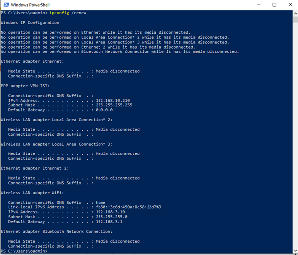This screenshot has width=298, height=255.
Task: Click the 'Windows PowerShell' title text
Action: pos(30,5)
